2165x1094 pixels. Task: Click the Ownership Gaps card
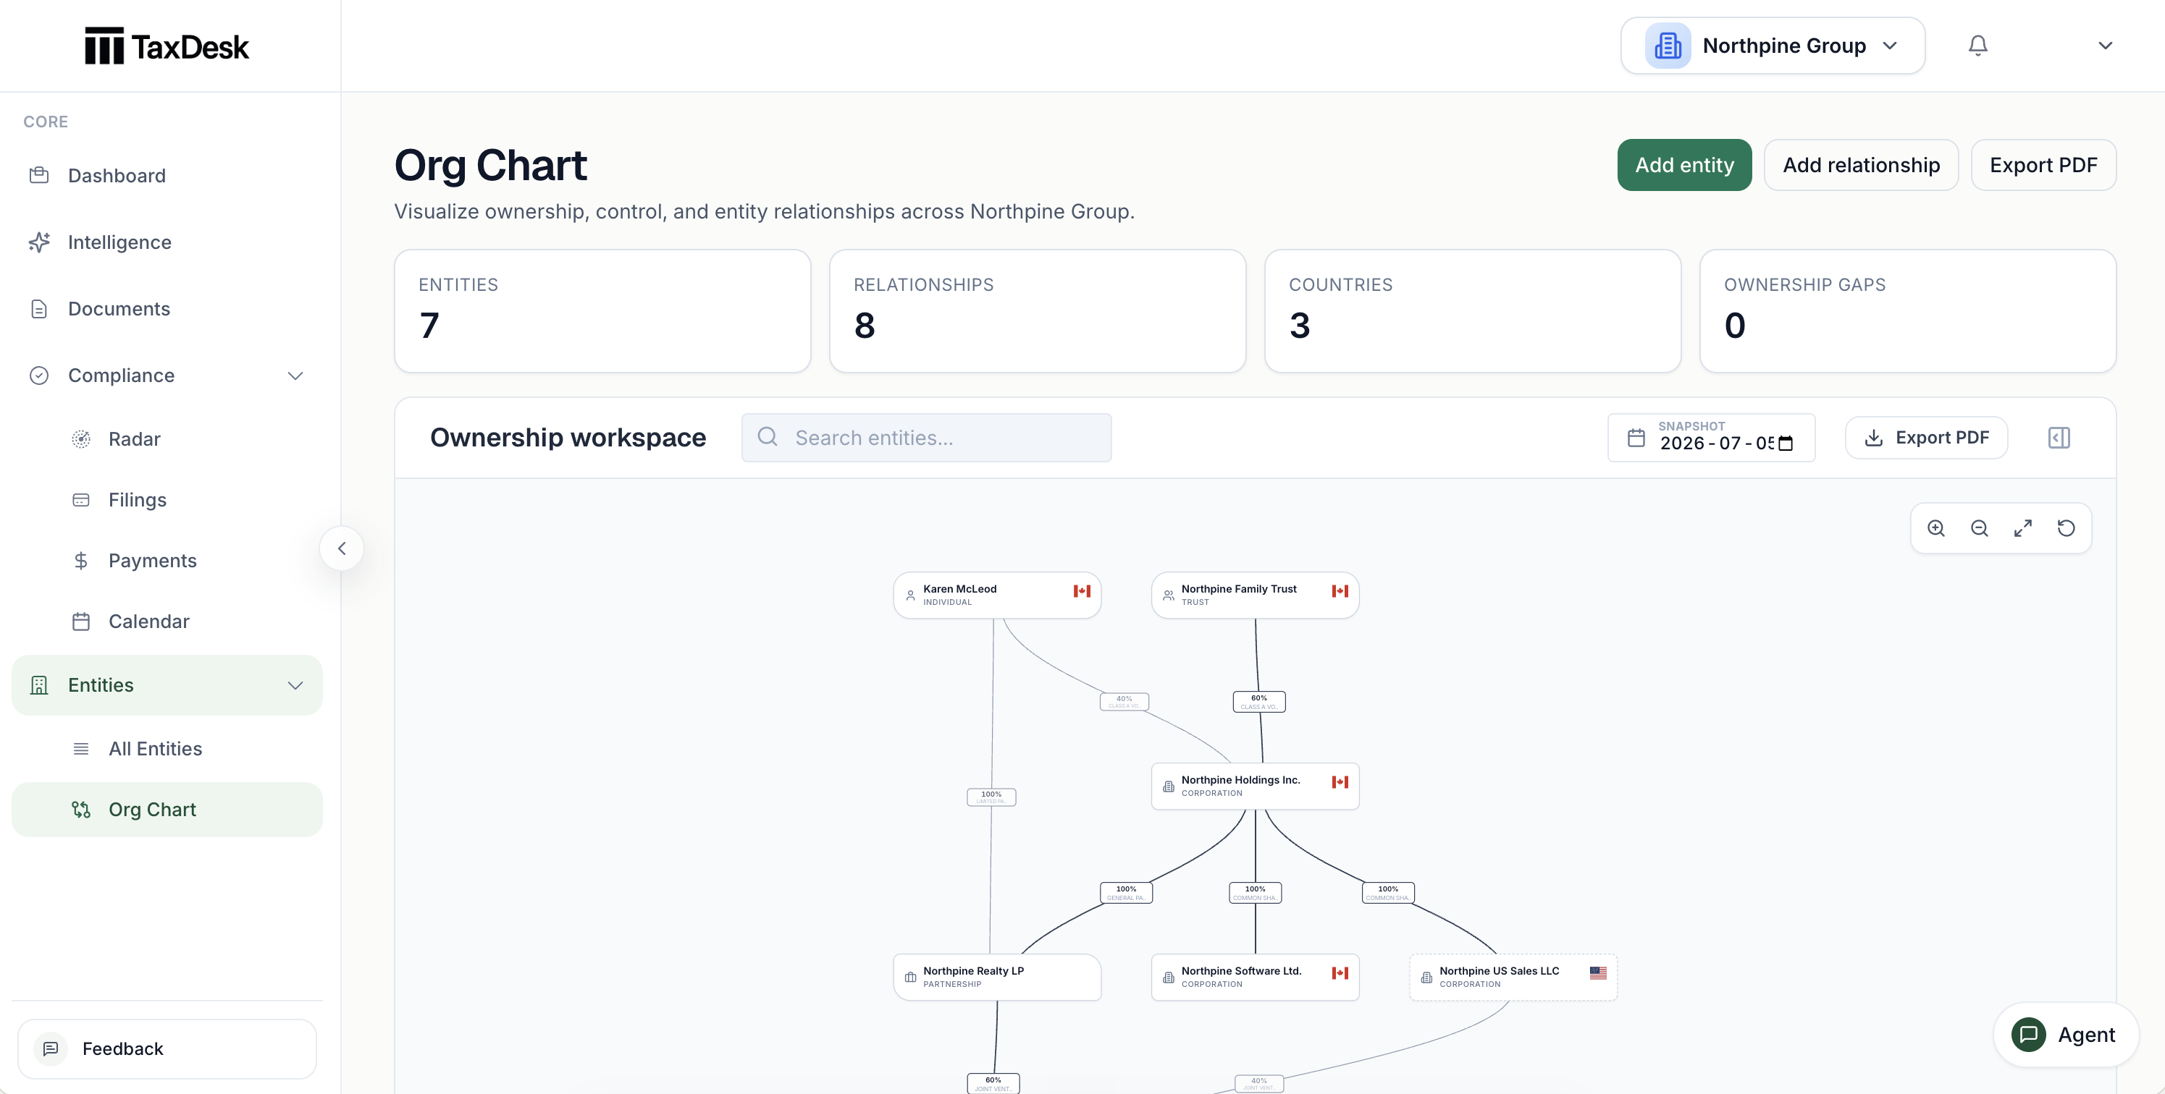(1908, 310)
